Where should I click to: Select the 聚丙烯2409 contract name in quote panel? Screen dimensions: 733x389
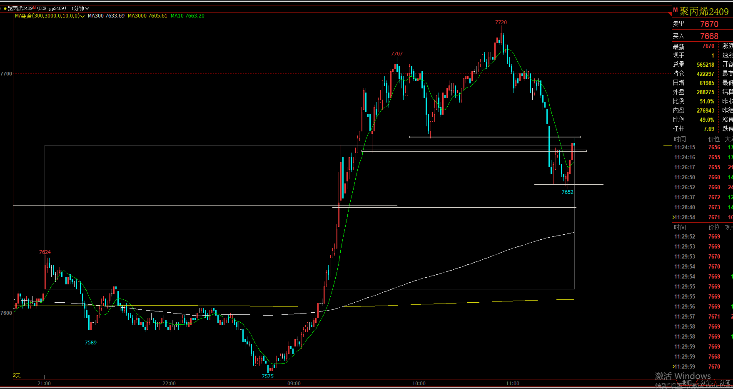coord(704,11)
